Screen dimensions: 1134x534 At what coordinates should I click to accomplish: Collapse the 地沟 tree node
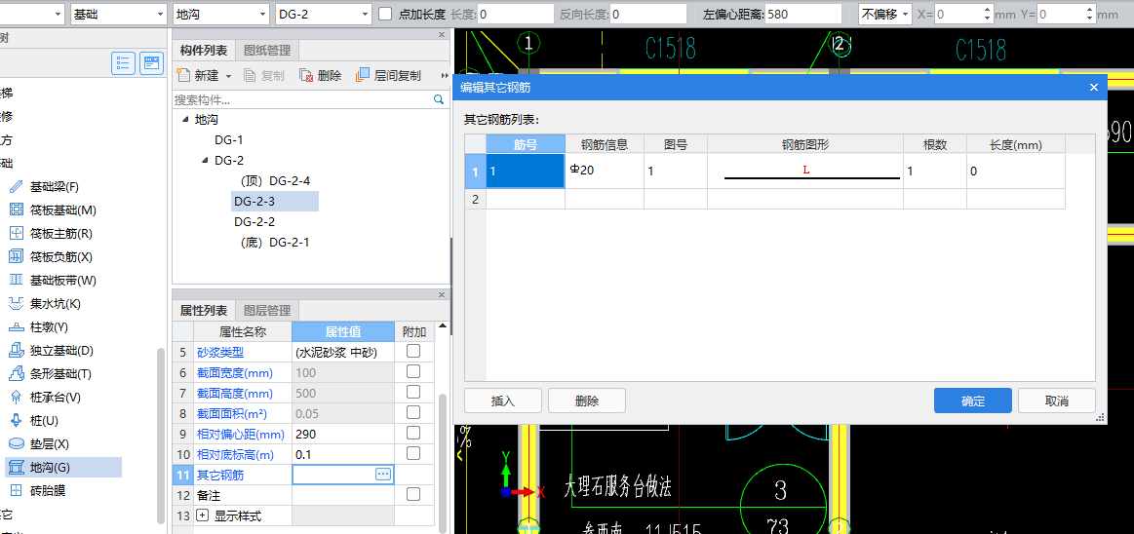pyautogui.click(x=186, y=120)
